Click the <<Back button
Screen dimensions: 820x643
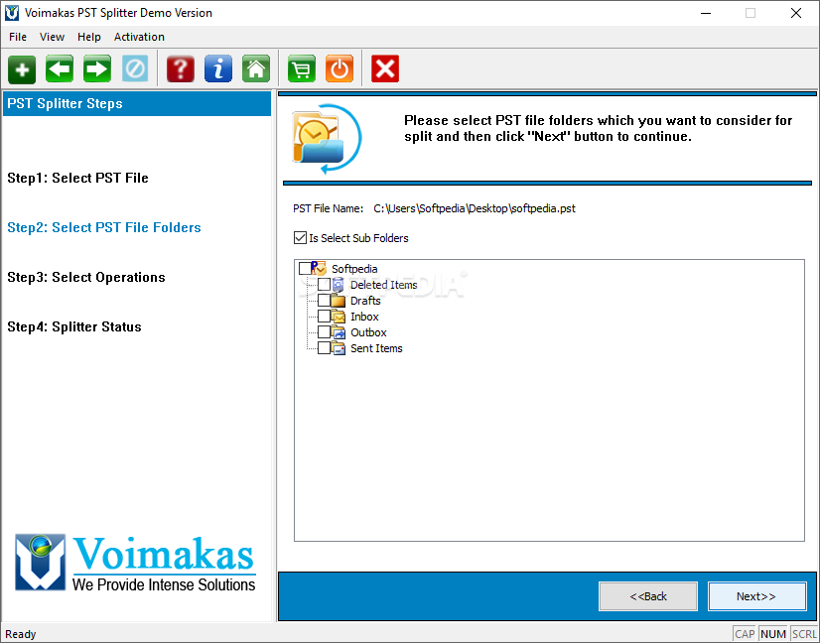pyautogui.click(x=648, y=596)
